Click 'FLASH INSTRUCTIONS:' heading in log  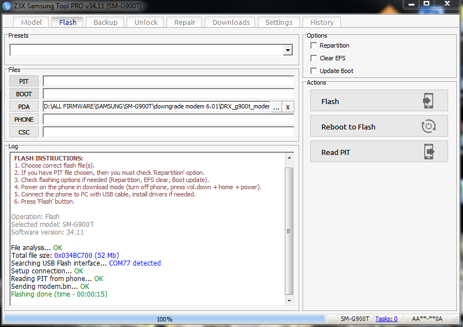pos(49,158)
